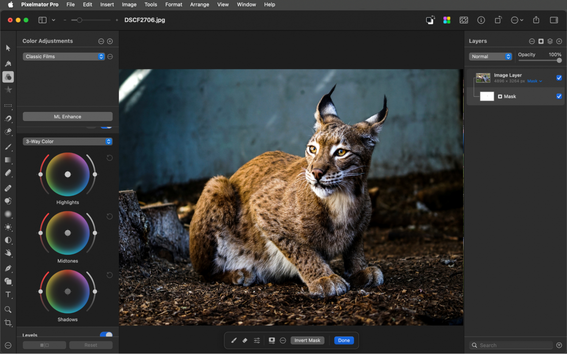Viewport: 567px width, 354px height.
Task: Click the Invert Mask button
Action: tap(307, 340)
